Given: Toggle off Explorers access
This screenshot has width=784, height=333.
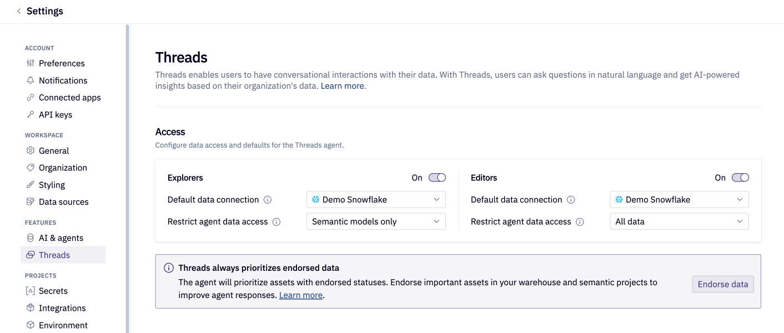Looking at the screenshot, I should click(x=436, y=178).
